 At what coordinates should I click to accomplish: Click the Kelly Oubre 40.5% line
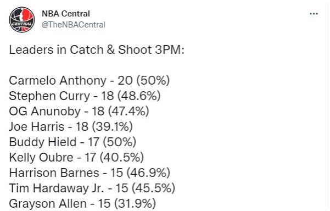click(x=76, y=157)
